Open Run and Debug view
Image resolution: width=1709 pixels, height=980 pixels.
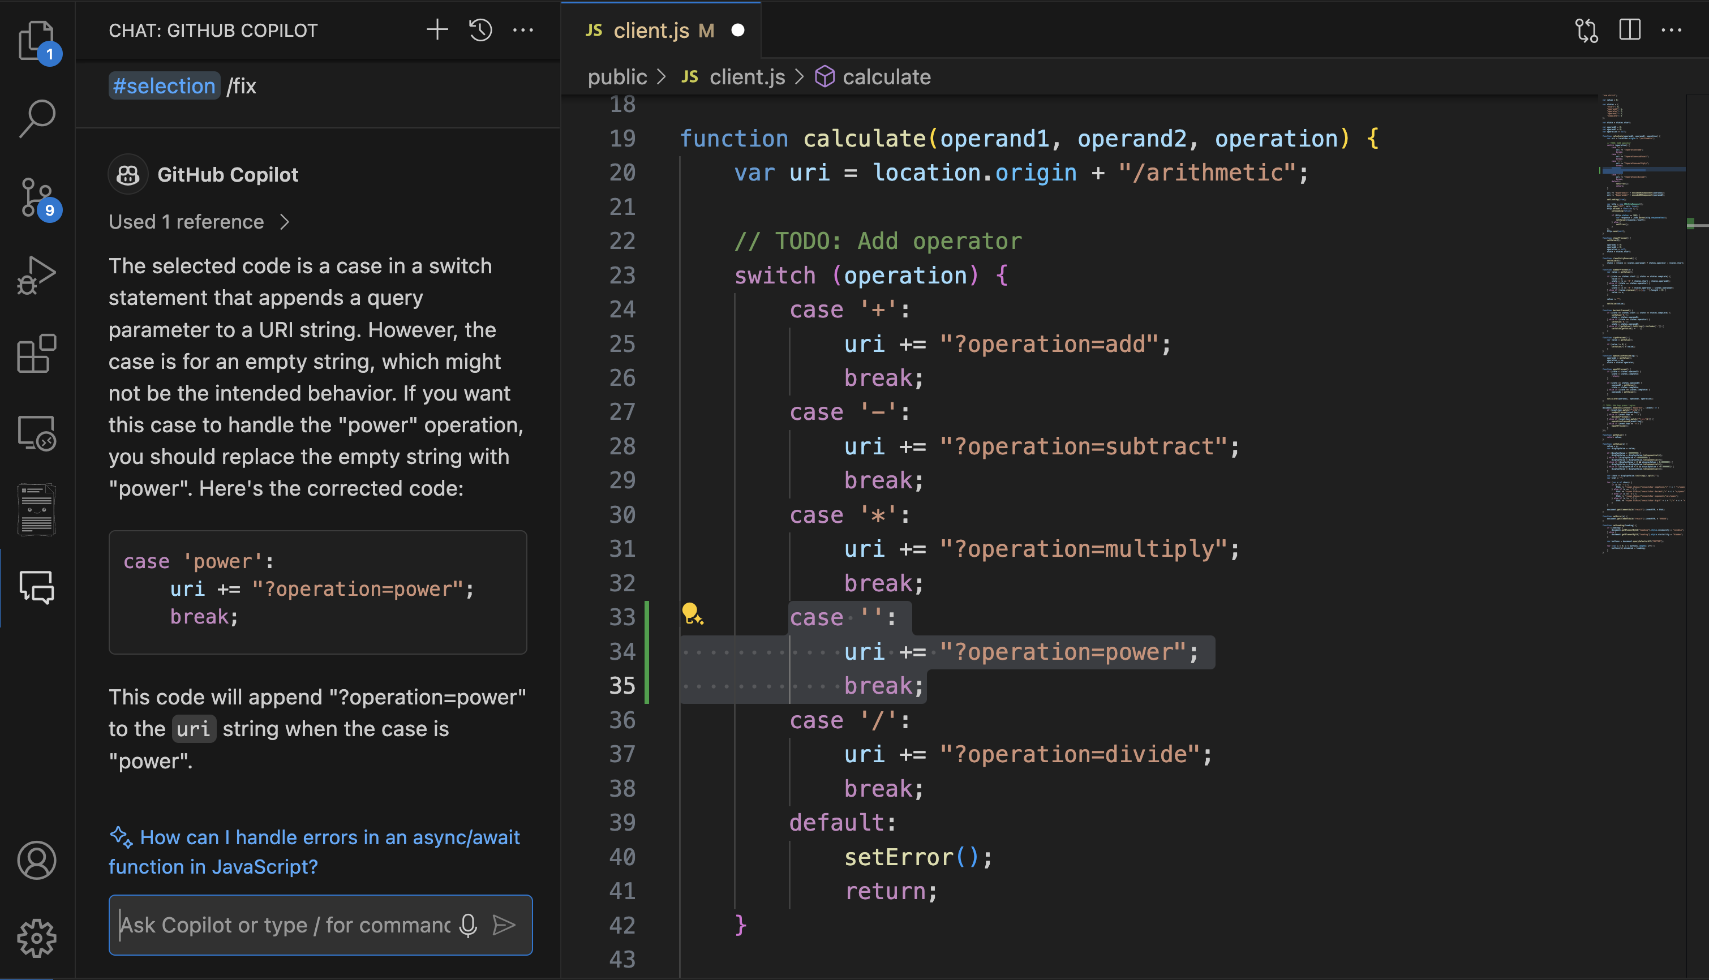tap(36, 276)
